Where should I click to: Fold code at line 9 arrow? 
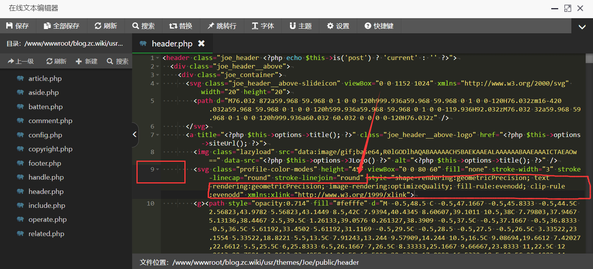(x=157, y=170)
